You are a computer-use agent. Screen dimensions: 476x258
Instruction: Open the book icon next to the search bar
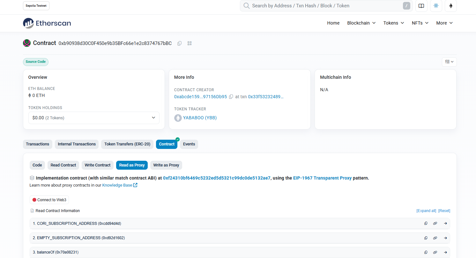pyautogui.click(x=421, y=6)
